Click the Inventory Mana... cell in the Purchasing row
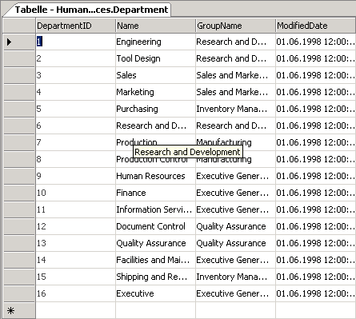This screenshot has width=356, height=319. pyautogui.click(x=235, y=109)
